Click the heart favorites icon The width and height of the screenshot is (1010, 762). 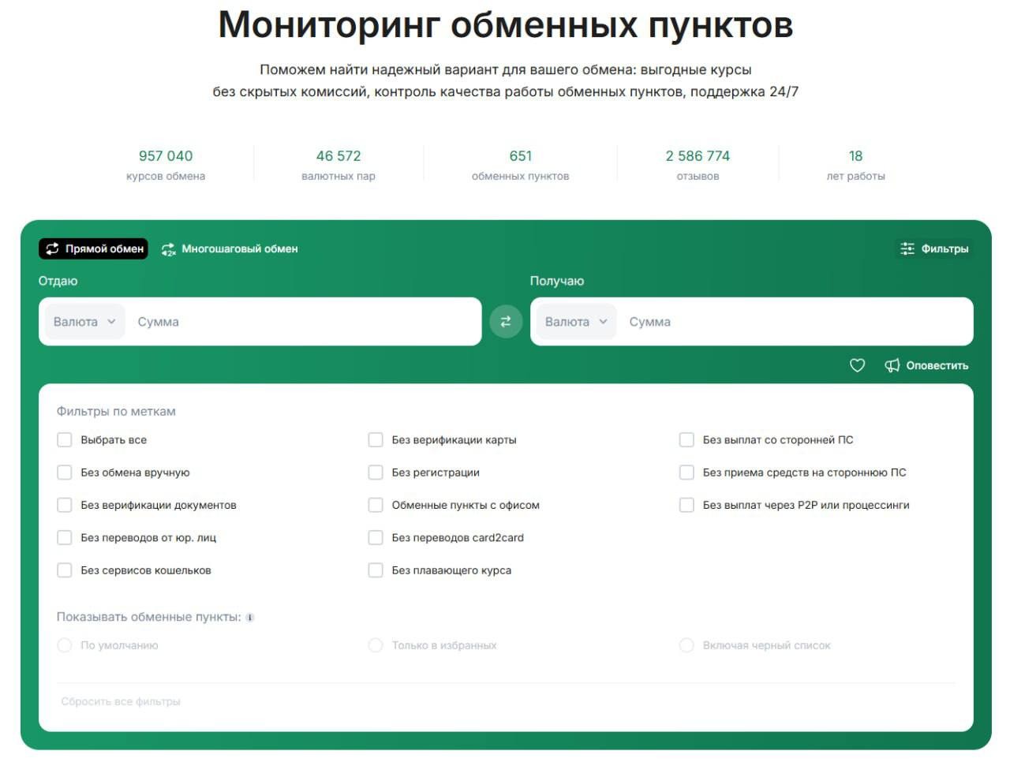[x=857, y=365]
